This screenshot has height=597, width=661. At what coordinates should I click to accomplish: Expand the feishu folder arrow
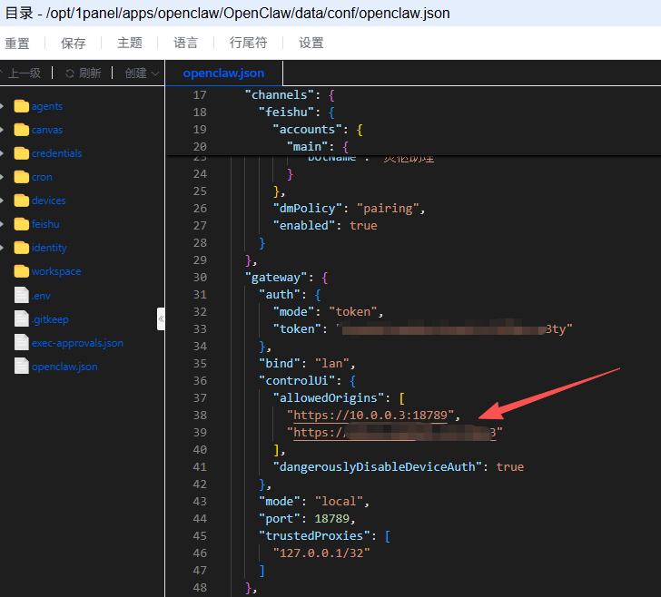point(3,224)
